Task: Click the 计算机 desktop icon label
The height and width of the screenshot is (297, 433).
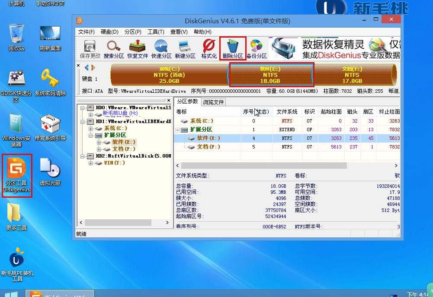Action: 16,3
